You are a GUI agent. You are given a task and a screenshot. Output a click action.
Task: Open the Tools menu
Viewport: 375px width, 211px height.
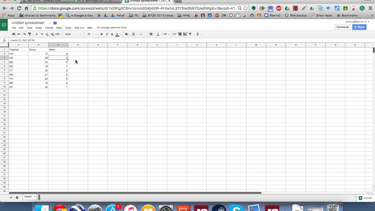[x=68, y=28]
